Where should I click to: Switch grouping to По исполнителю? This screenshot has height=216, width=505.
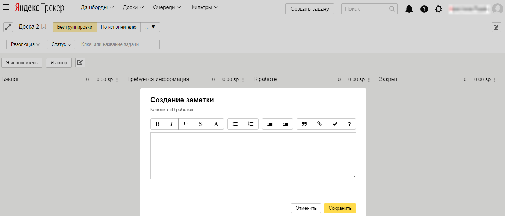click(x=118, y=27)
